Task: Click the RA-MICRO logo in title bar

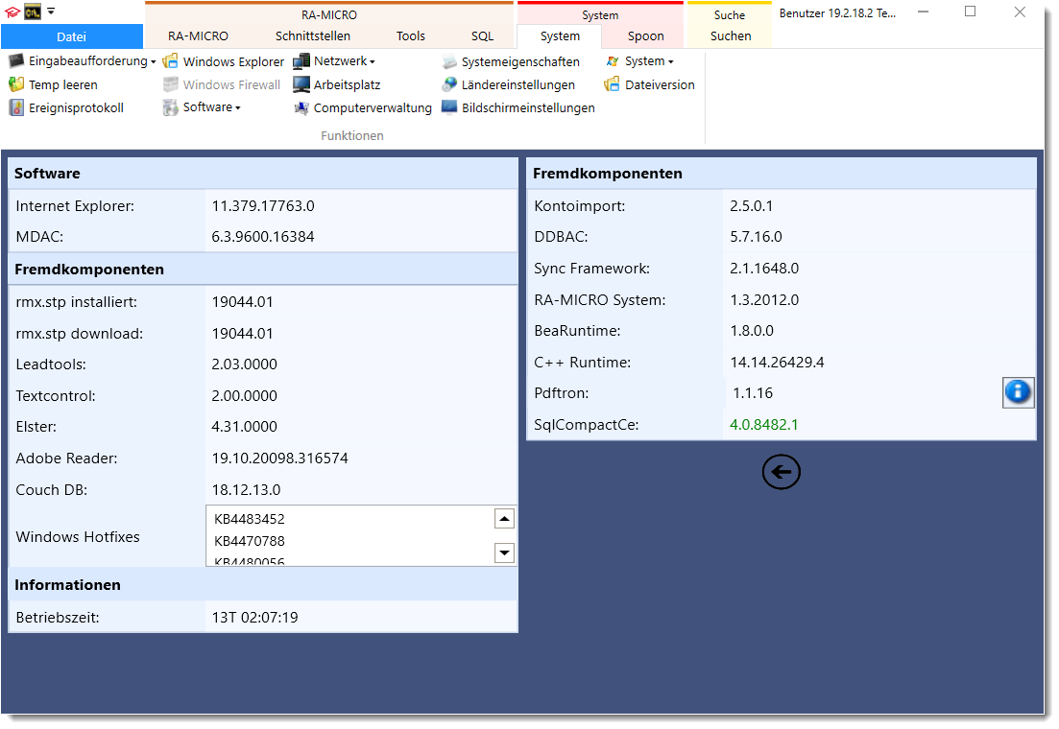Action: click(12, 12)
